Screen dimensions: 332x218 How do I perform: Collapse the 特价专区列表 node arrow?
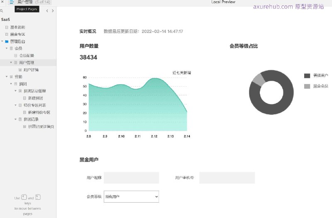pos(15,105)
